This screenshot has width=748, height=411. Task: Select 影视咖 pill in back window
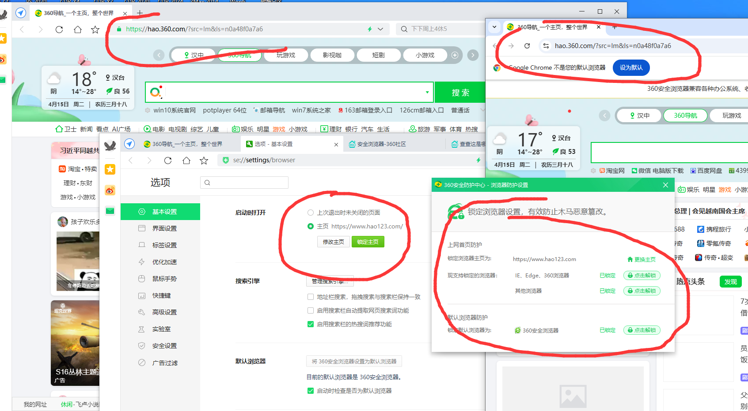pyautogui.click(x=332, y=55)
